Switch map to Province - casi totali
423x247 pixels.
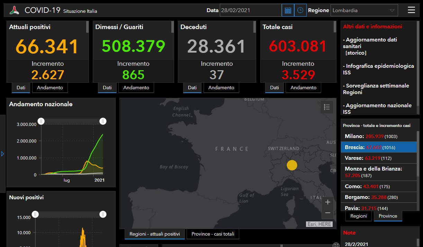pyautogui.click(x=213, y=234)
